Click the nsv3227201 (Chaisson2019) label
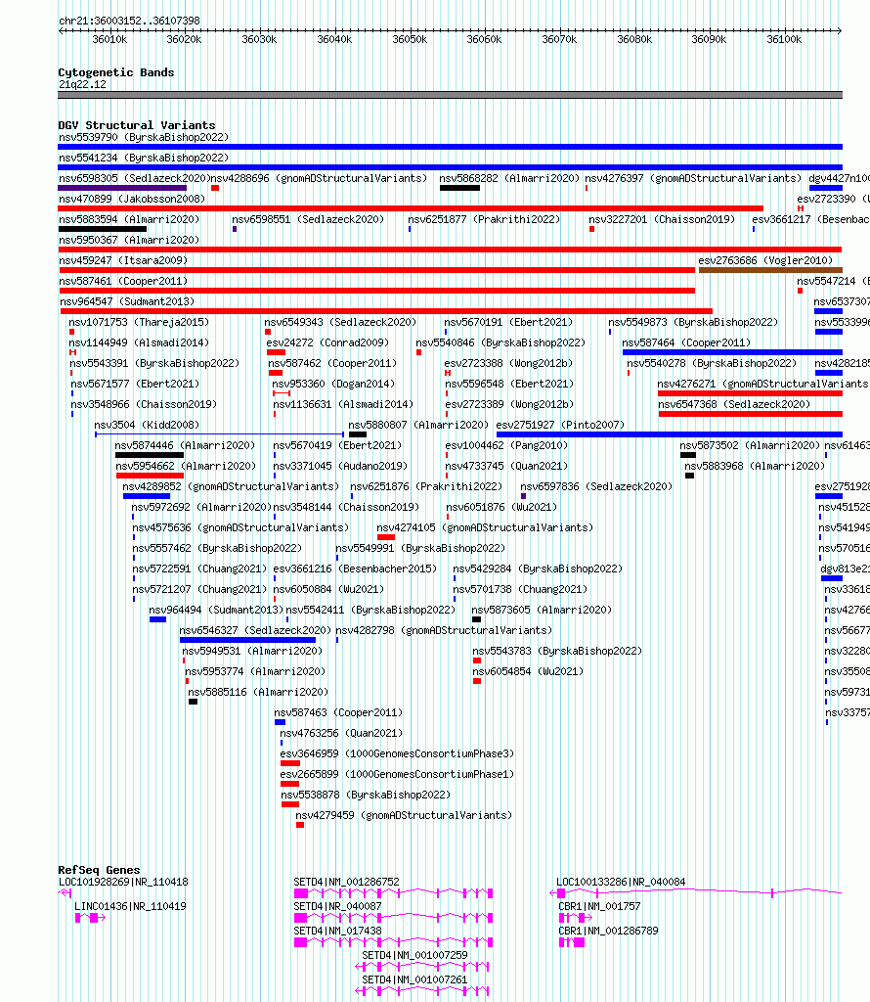The image size is (870, 1002). point(661,219)
